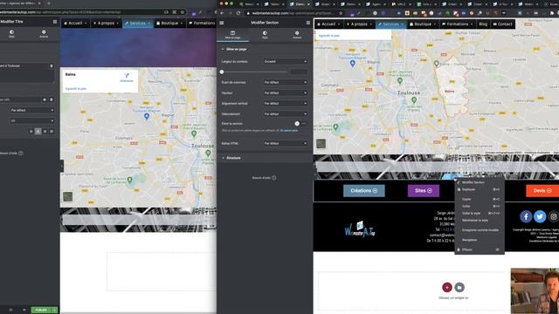Screen dimensions: 559x314
Task: Open Largeur du contenu dropdown
Action: coord(286,62)
